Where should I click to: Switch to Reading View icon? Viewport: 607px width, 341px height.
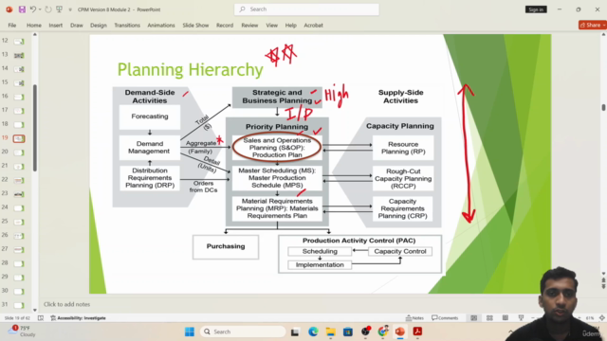coord(506,318)
